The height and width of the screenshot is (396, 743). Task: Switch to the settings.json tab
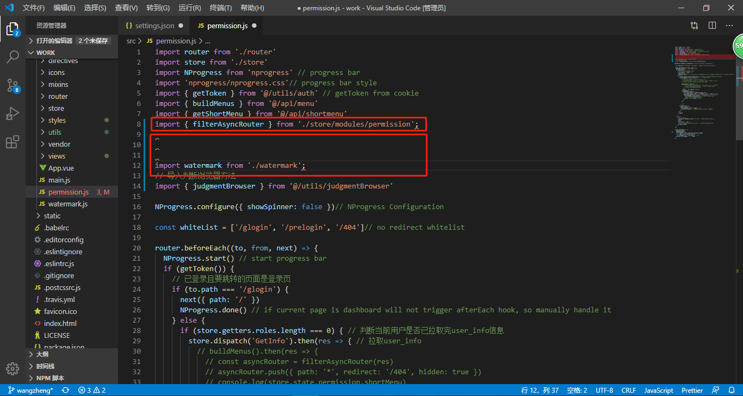click(154, 26)
